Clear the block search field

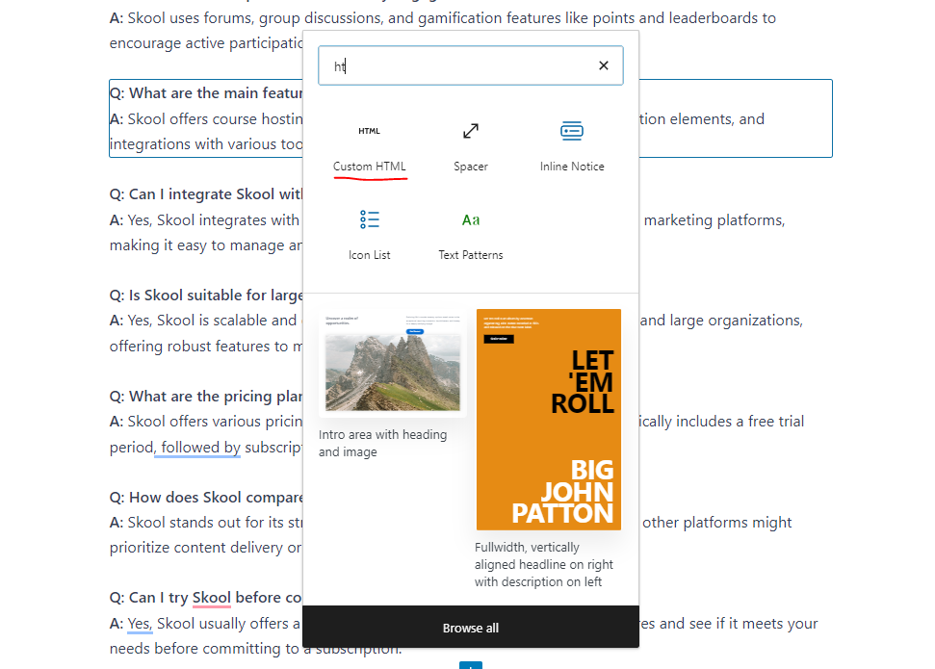[x=604, y=65]
